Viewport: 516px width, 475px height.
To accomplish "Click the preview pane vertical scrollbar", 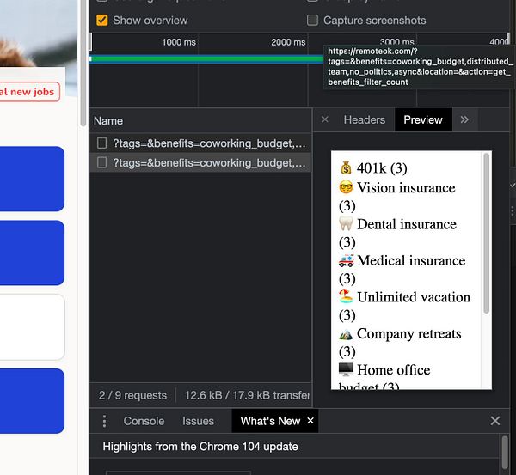I will coord(487,233).
